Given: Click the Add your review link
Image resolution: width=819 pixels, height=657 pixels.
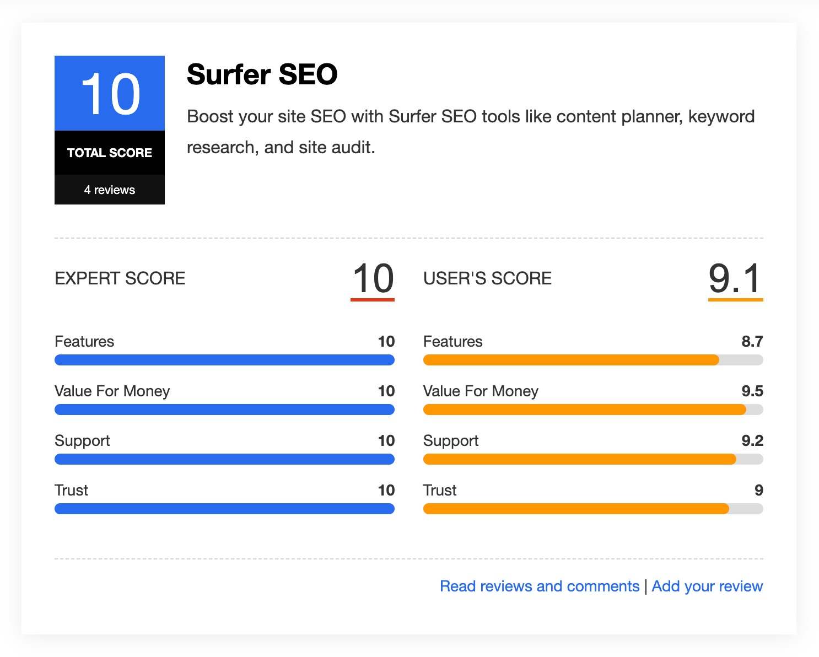Looking at the screenshot, I should click(707, 586).
